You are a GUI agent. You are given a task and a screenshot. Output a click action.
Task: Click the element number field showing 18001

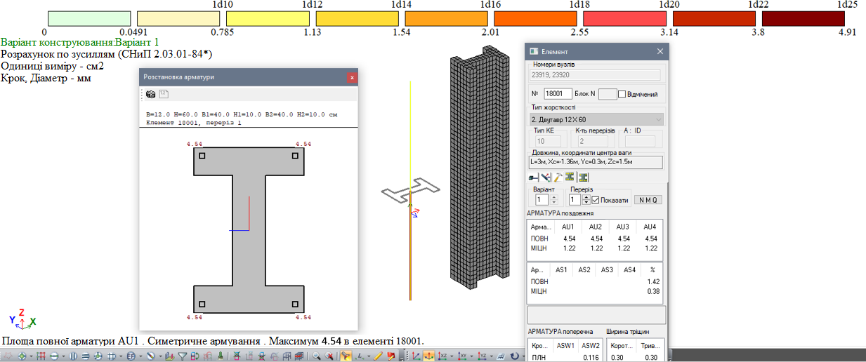click(557, 94)
